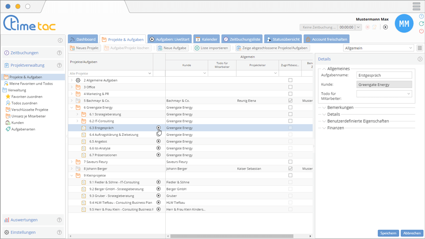Image resolution: width=425 pixels, height=239 pixels.
Task: Collapse the Details panel arrow icon
Action: tap(420, 59)
